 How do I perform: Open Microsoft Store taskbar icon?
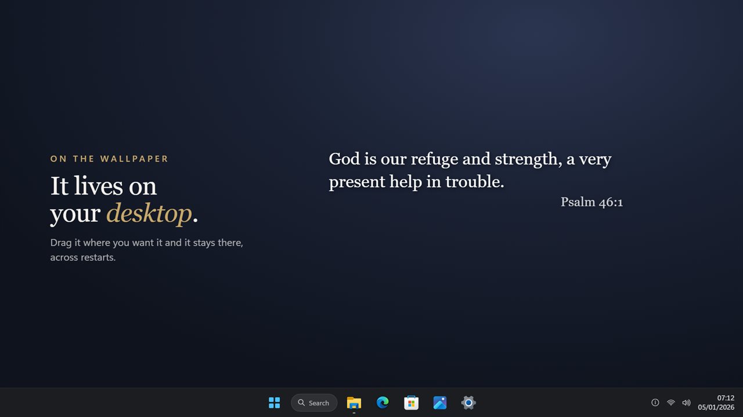point(412,403)
